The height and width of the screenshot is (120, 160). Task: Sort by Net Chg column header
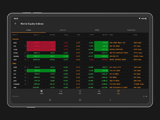pos(52,35)
